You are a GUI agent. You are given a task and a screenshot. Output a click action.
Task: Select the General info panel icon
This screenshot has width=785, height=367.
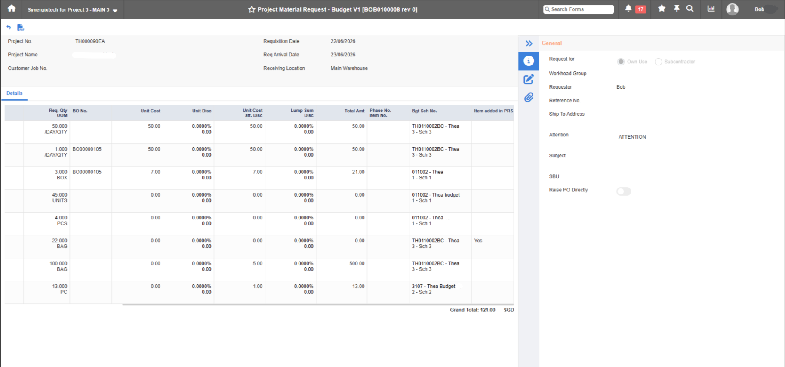pos(529,61)
